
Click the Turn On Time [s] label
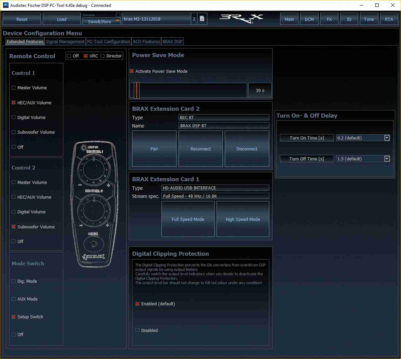[x=307, y=138]
